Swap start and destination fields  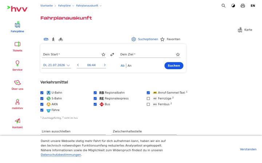(112, 54)
